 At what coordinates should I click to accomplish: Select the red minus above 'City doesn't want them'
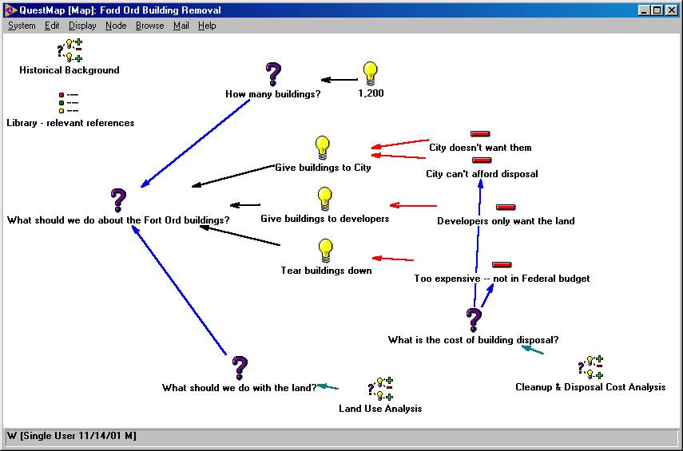(480, 134)
